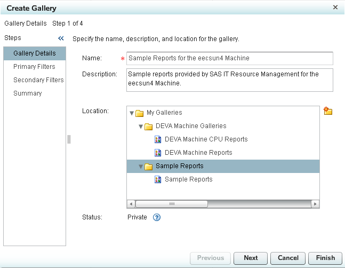Click the highlighted Sample Reports folder icon

point(149,166)
